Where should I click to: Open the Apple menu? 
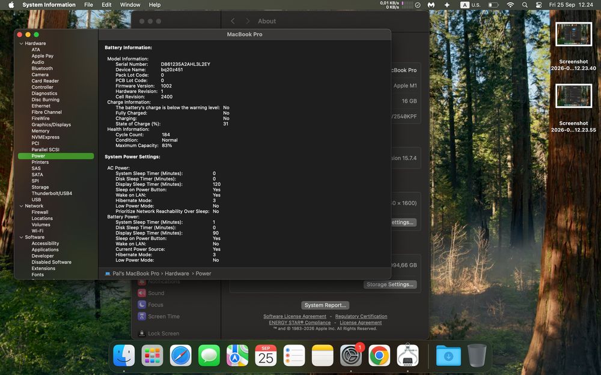point(11,5)
